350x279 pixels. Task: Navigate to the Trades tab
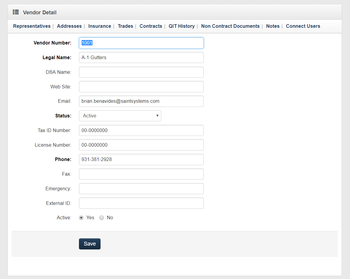pos(125,26)
